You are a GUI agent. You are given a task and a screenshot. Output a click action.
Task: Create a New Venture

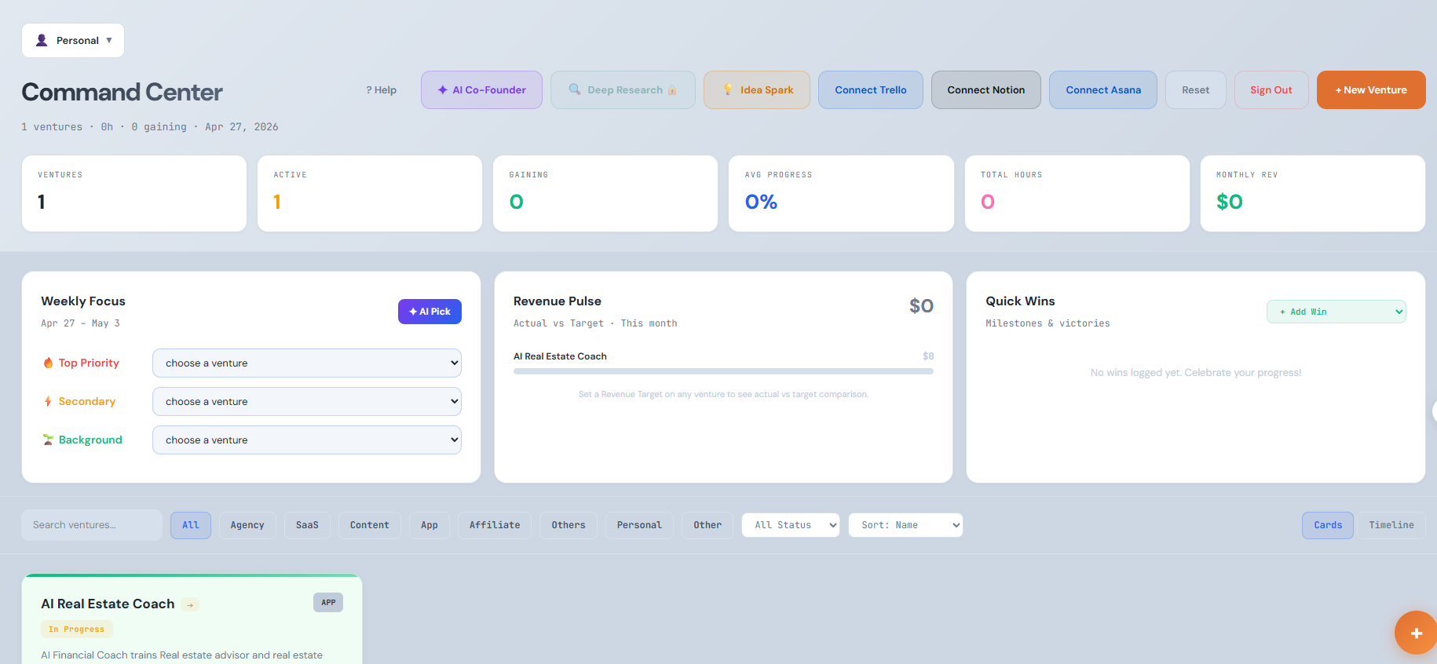(x=1371, y=90)
